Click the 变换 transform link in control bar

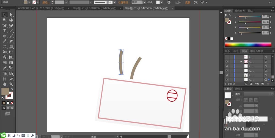188,2
